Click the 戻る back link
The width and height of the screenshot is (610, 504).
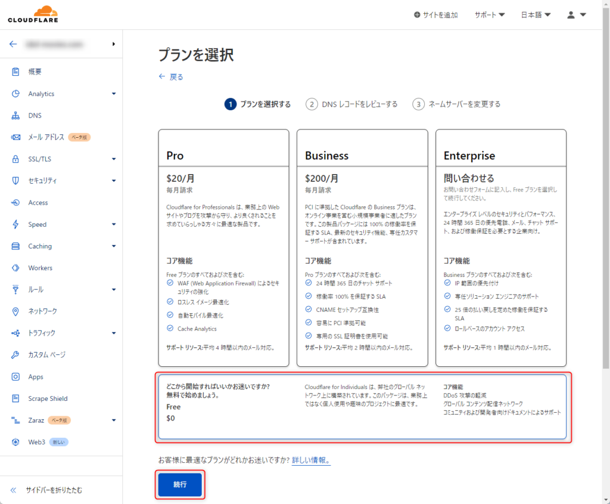[176, 77]
